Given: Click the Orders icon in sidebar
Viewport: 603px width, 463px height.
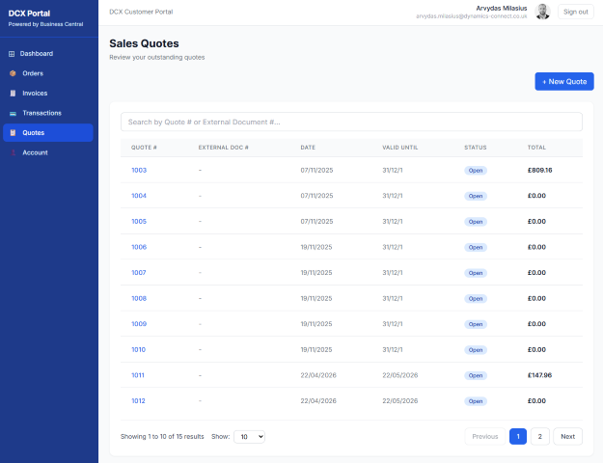Looking at the screenshot, I should (13, 73).
